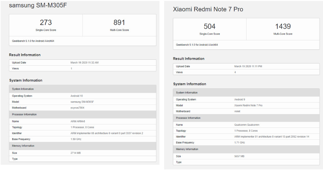Screen dimensions: 323x171
Task: Click the Xiaomi single-core score 504
Action: (x=210, y=26)
